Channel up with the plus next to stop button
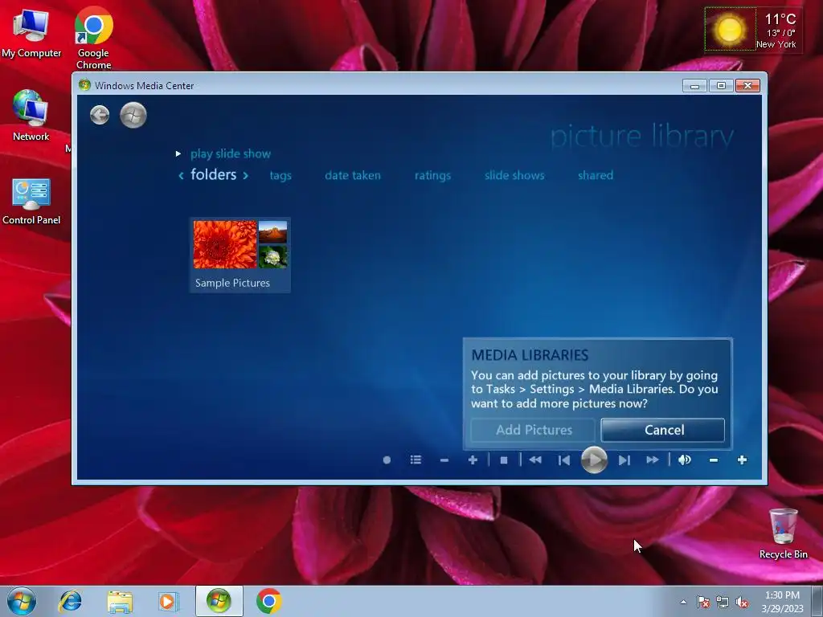This screenshot has height=617, width=823. coord(473,460)
